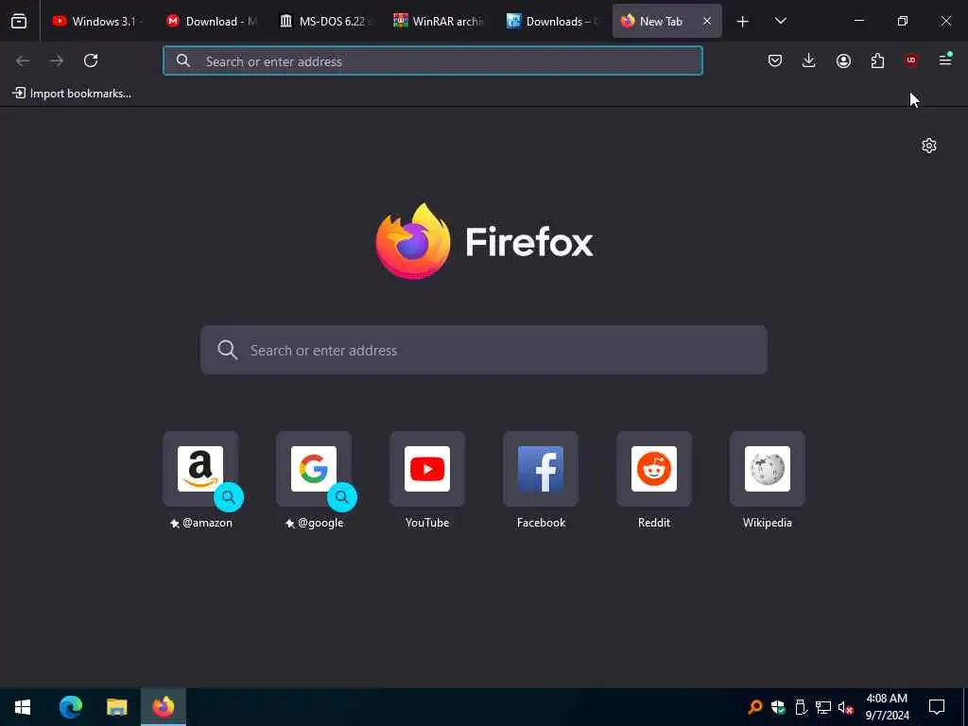Click the address bar search magnifier icon
Viewport: 968px width, 726px height.
click(x=182, y=60)
